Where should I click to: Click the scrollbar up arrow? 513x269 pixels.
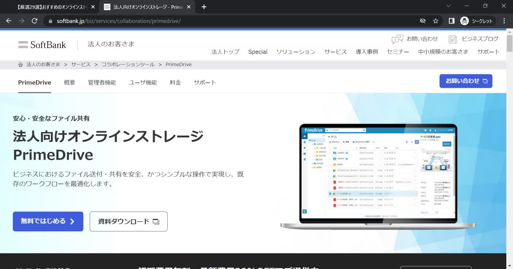tap(509, 32)
